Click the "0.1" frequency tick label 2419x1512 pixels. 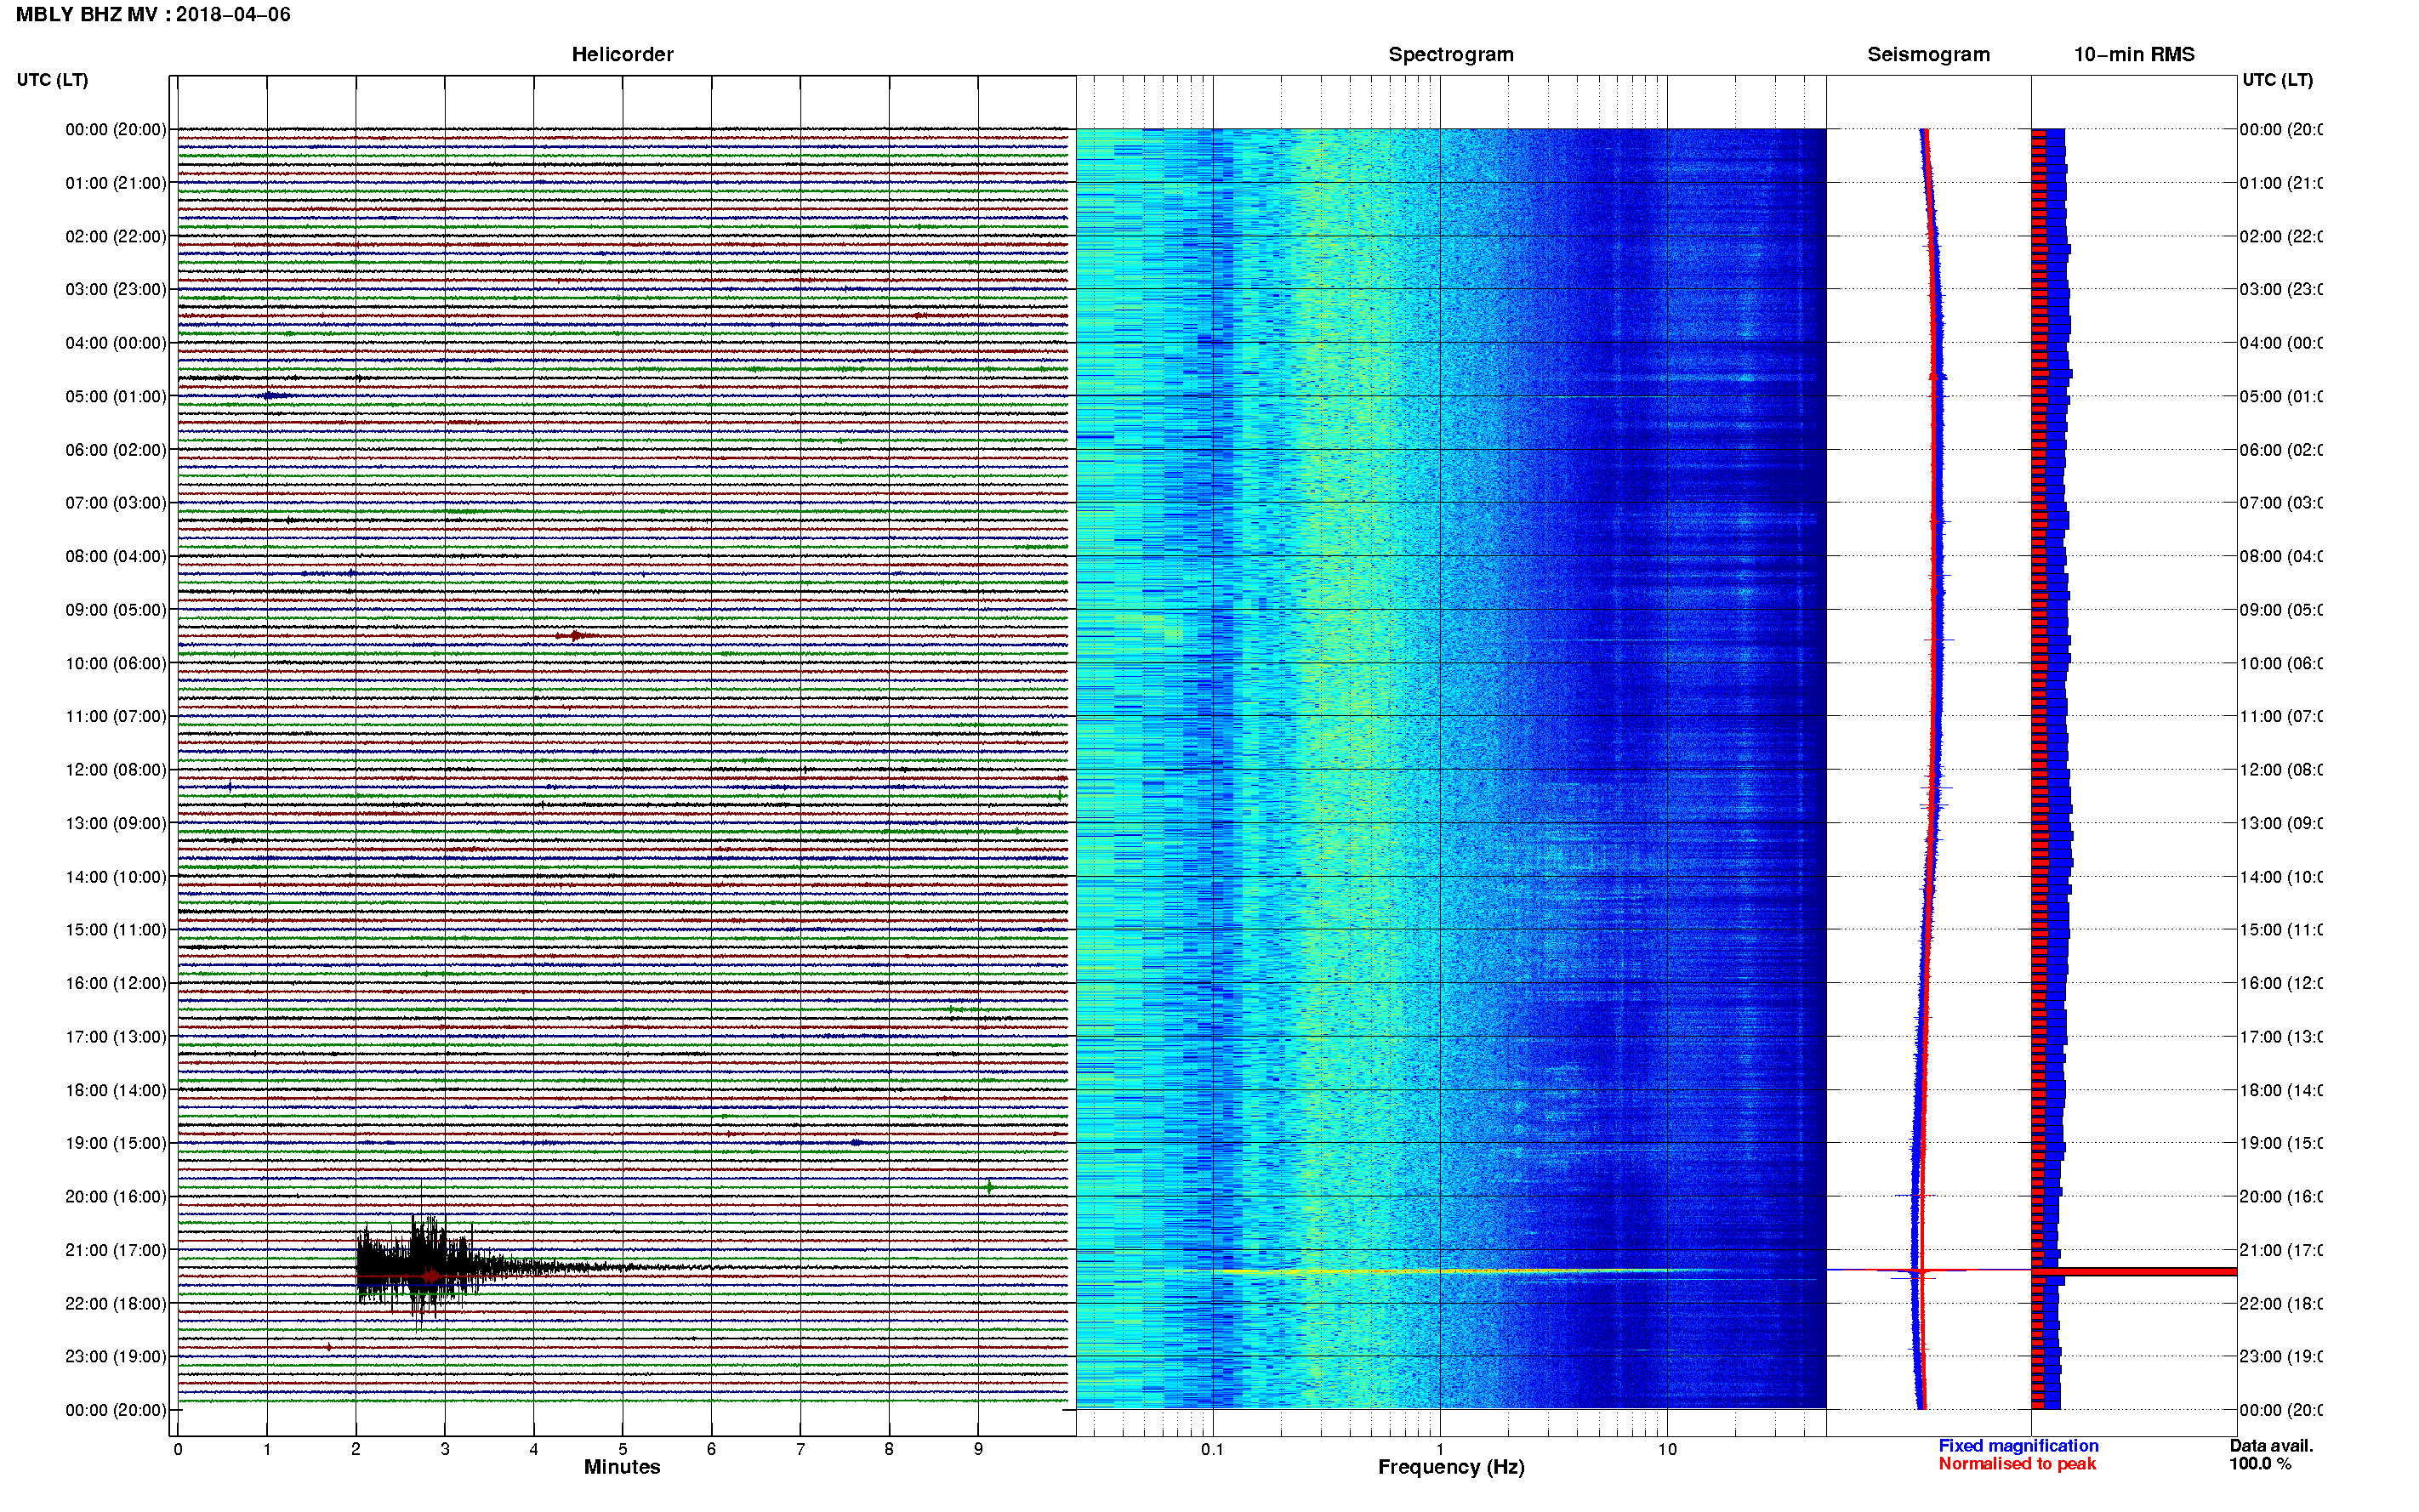coord(1212,1448)
